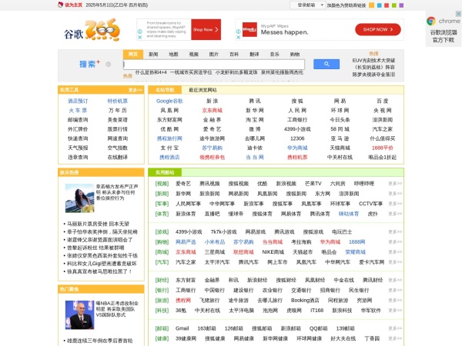The image size is (462, 346).
Task: Expand 更多>> in the 实用工具 header
Action: pyautogui.click(x=136, y=90)
